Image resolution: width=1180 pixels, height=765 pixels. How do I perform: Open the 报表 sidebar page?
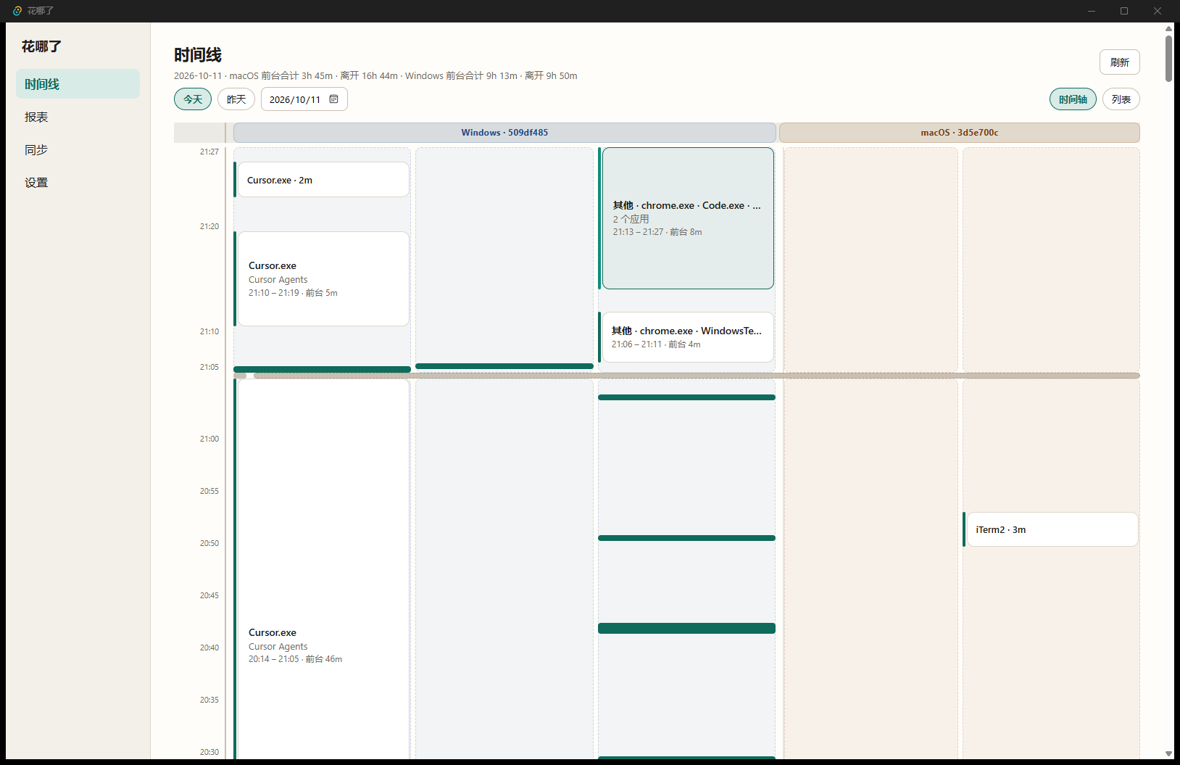(78, 117)
